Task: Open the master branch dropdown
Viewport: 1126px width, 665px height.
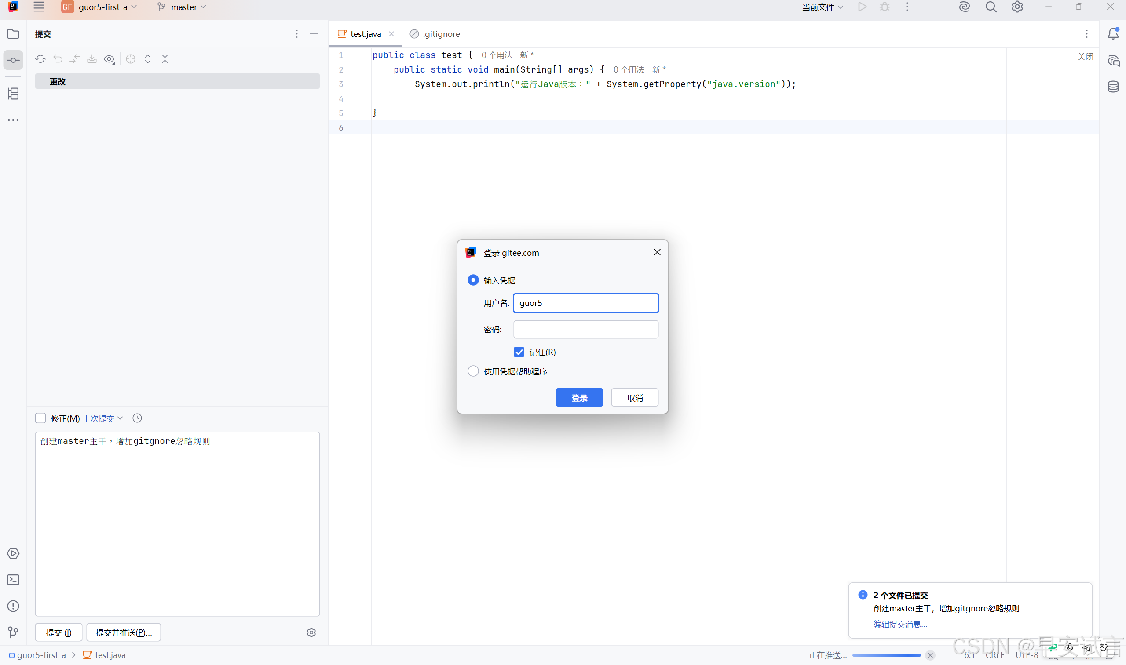Action: point(182,7)
